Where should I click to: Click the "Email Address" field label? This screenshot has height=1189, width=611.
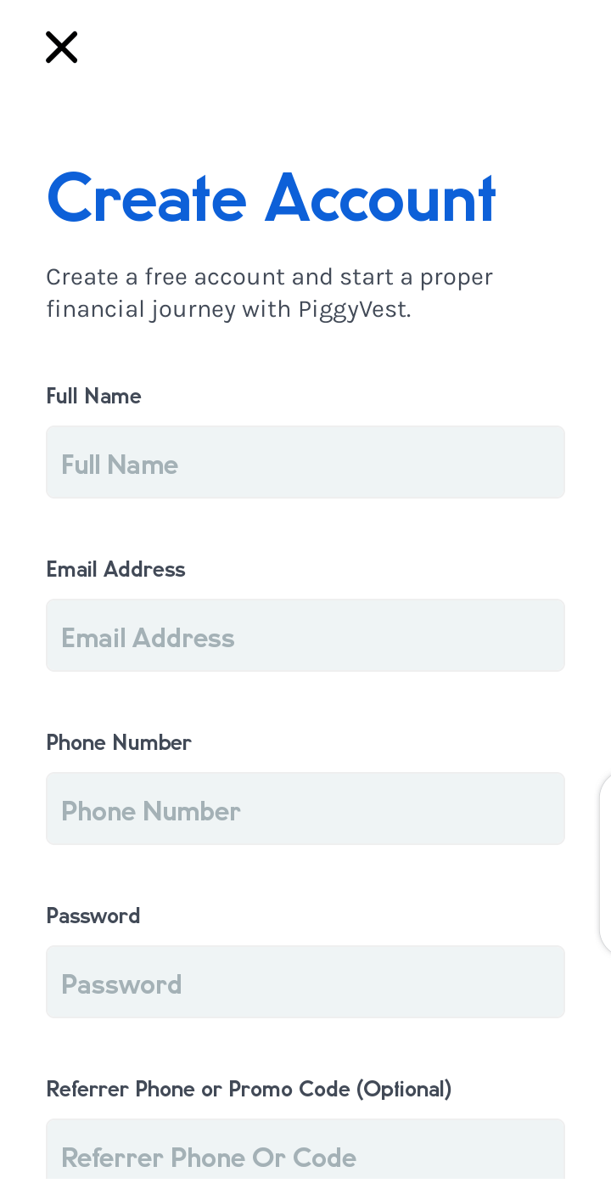coord(115,569)
